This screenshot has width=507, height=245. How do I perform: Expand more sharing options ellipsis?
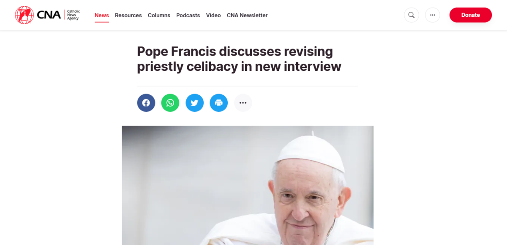[x=243, y=103]
